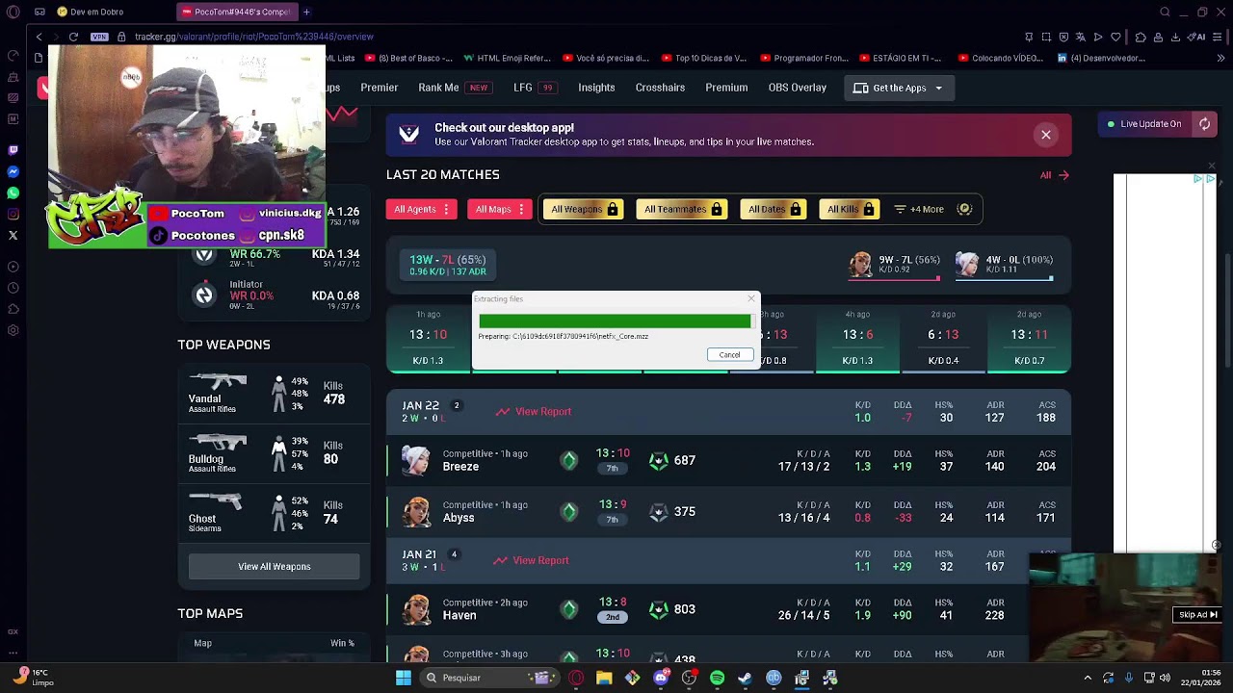Screen dimensions: 1233x693
Task: Open the downloads icon in toolbar
Action: [x=1175, y=37]
